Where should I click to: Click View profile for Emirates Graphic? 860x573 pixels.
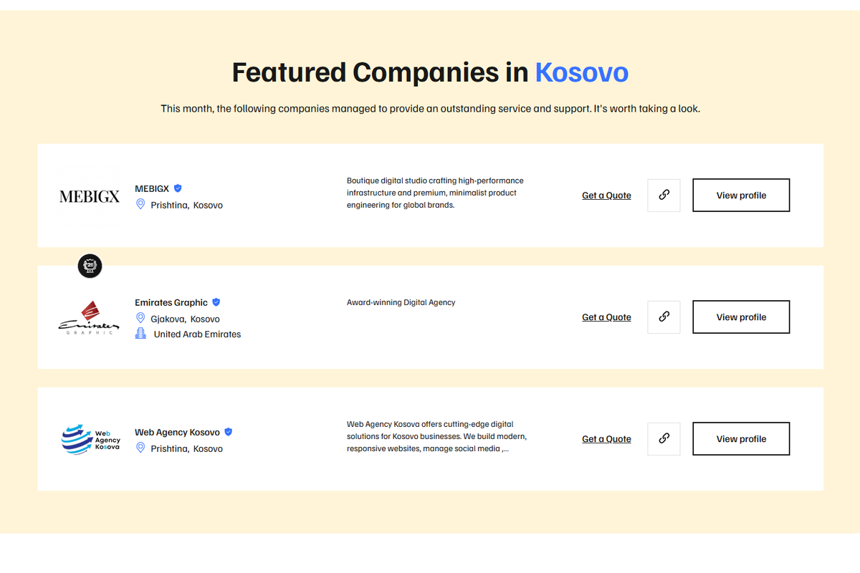tap(740, 317)
